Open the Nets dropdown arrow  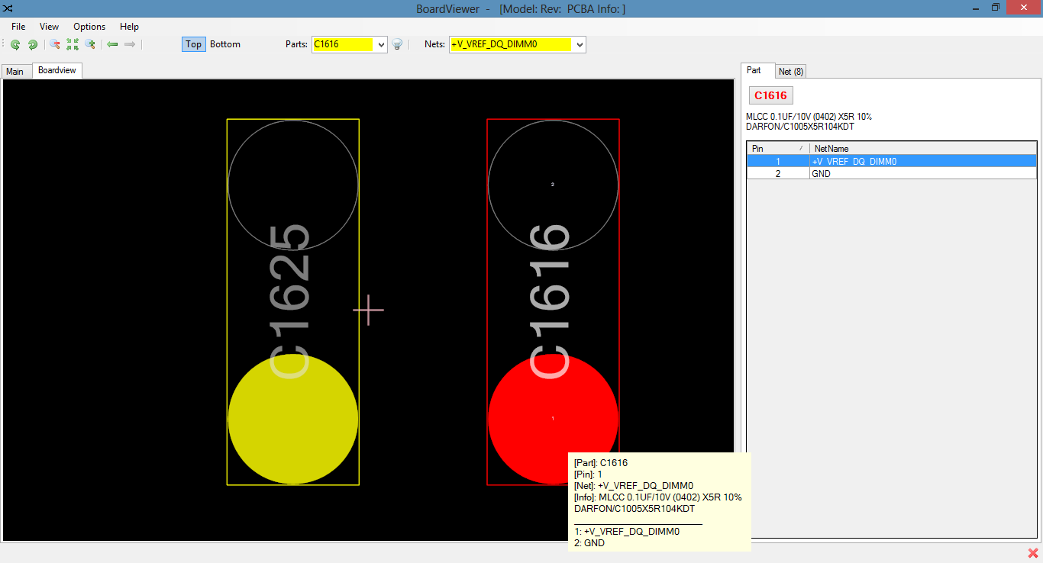point(580,44)
